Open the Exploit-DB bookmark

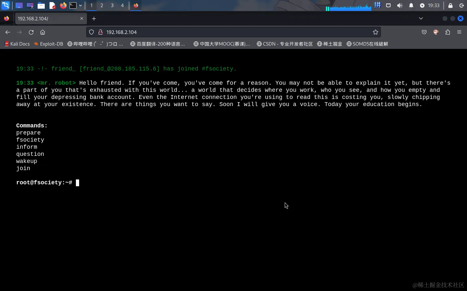click(x=49, y=44)
